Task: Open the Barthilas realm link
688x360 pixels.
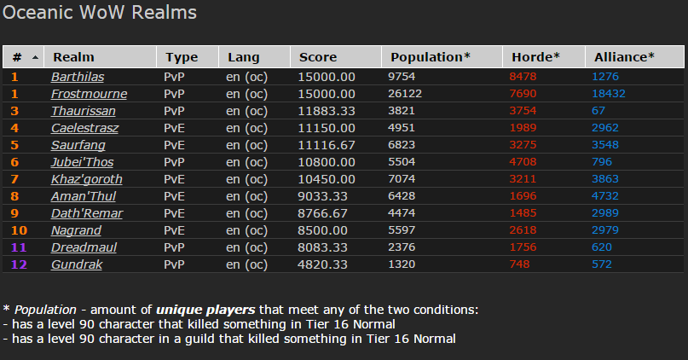Action: click(x=78, y=77)
